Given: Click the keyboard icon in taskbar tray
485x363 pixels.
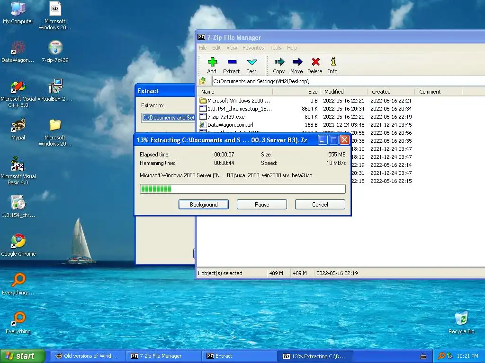Looking at the screenshot, I should point(423,356).
